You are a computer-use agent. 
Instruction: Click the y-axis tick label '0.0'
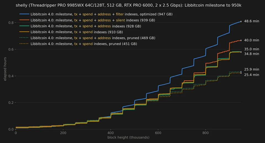click(11, 129)
